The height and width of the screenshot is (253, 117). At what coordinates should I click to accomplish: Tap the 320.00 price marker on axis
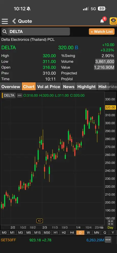pyautogui.click(x=110, y=108)
